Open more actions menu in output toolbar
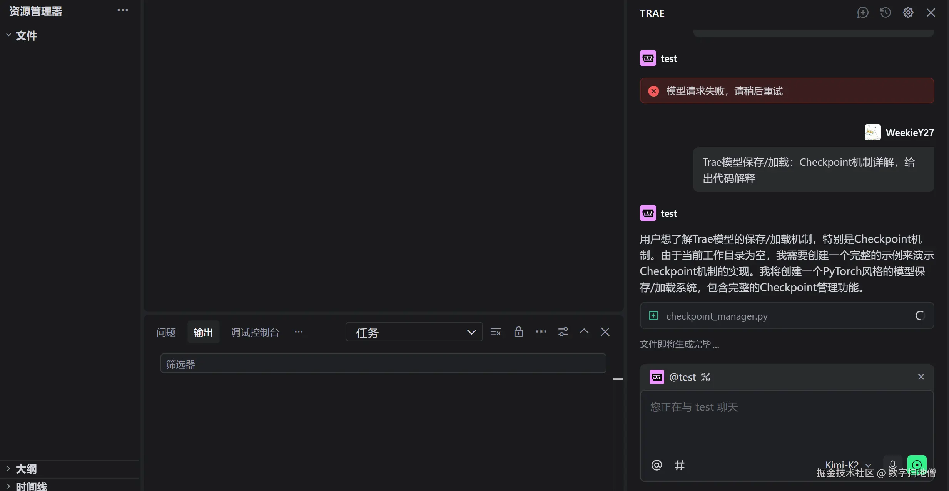The width and height of the screenshot is (949, 491). coord(541,331)
